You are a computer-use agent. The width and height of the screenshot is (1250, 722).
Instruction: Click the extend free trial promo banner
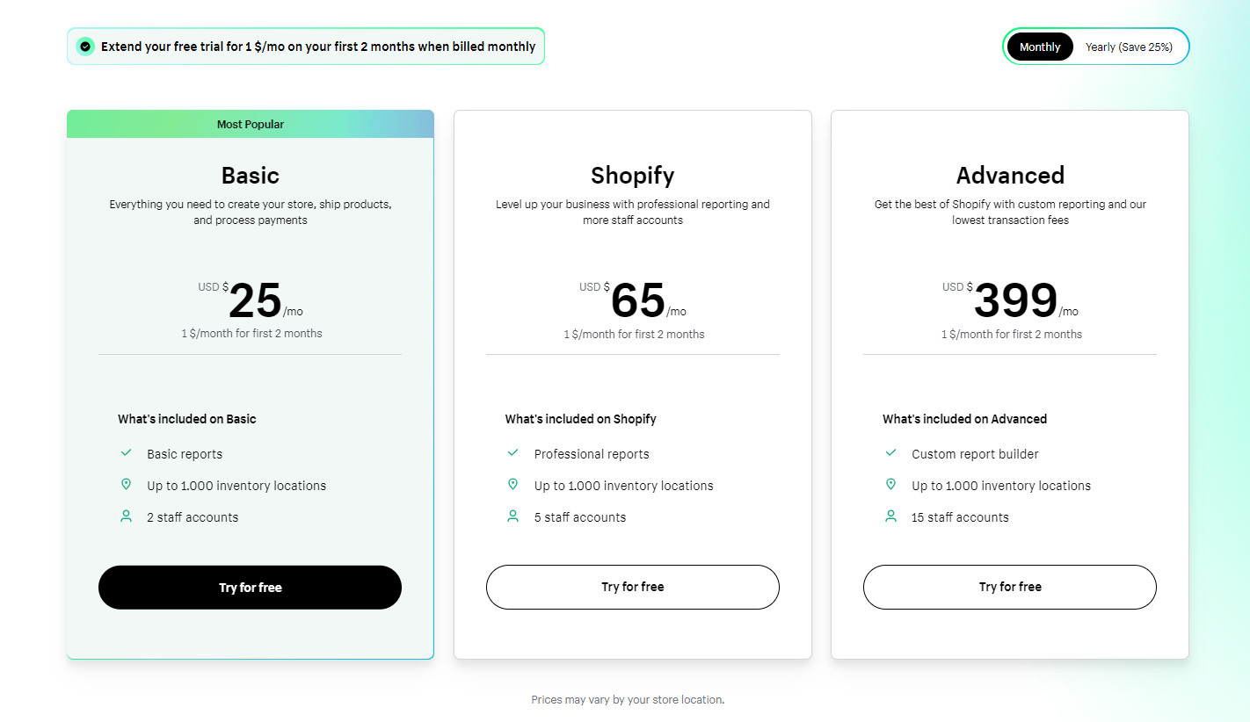tap(306, 47)
